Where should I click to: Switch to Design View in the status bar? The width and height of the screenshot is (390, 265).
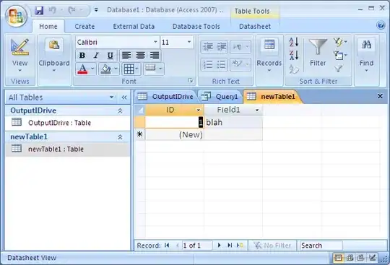click(x=372, y=258)
